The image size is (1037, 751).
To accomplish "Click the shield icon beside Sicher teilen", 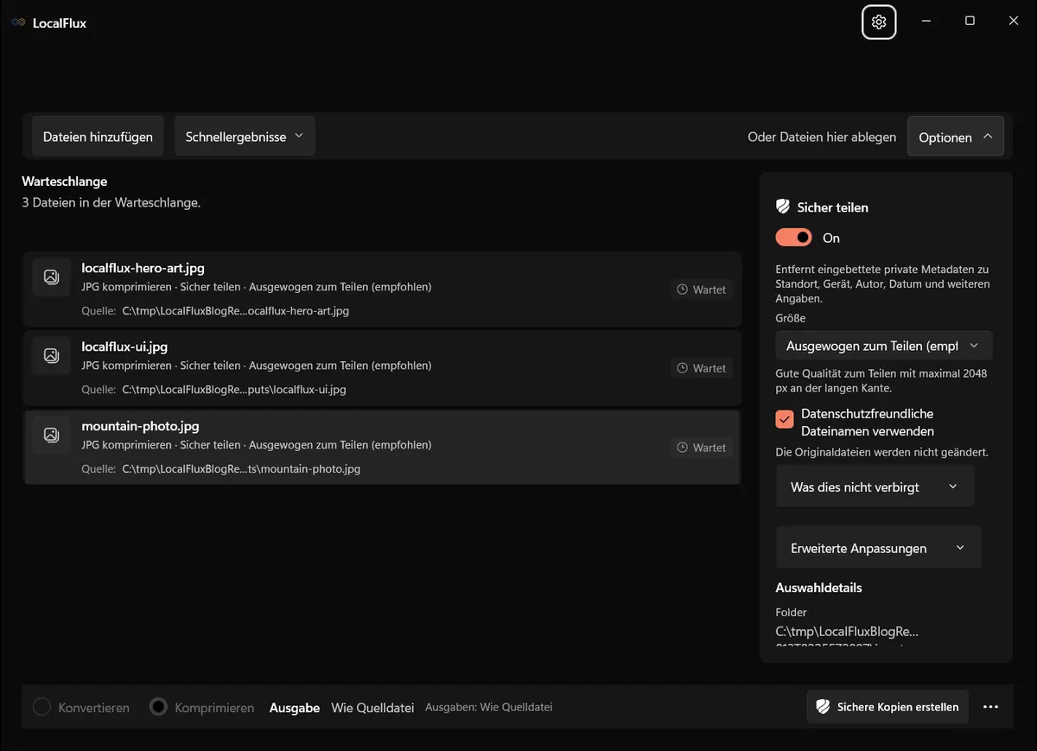I will coord(783,207).
